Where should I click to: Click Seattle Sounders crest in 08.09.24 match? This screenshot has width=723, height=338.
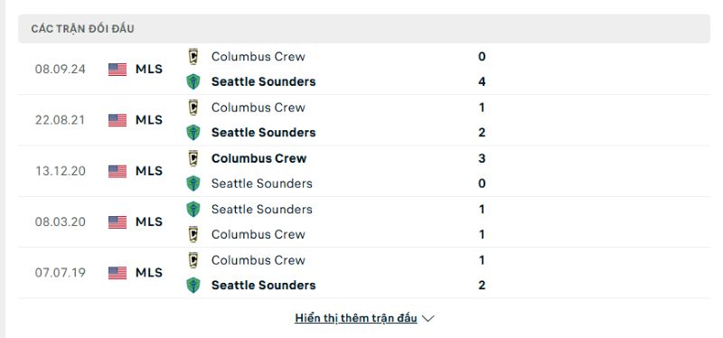pyautogui.click(x=193, y=81)
